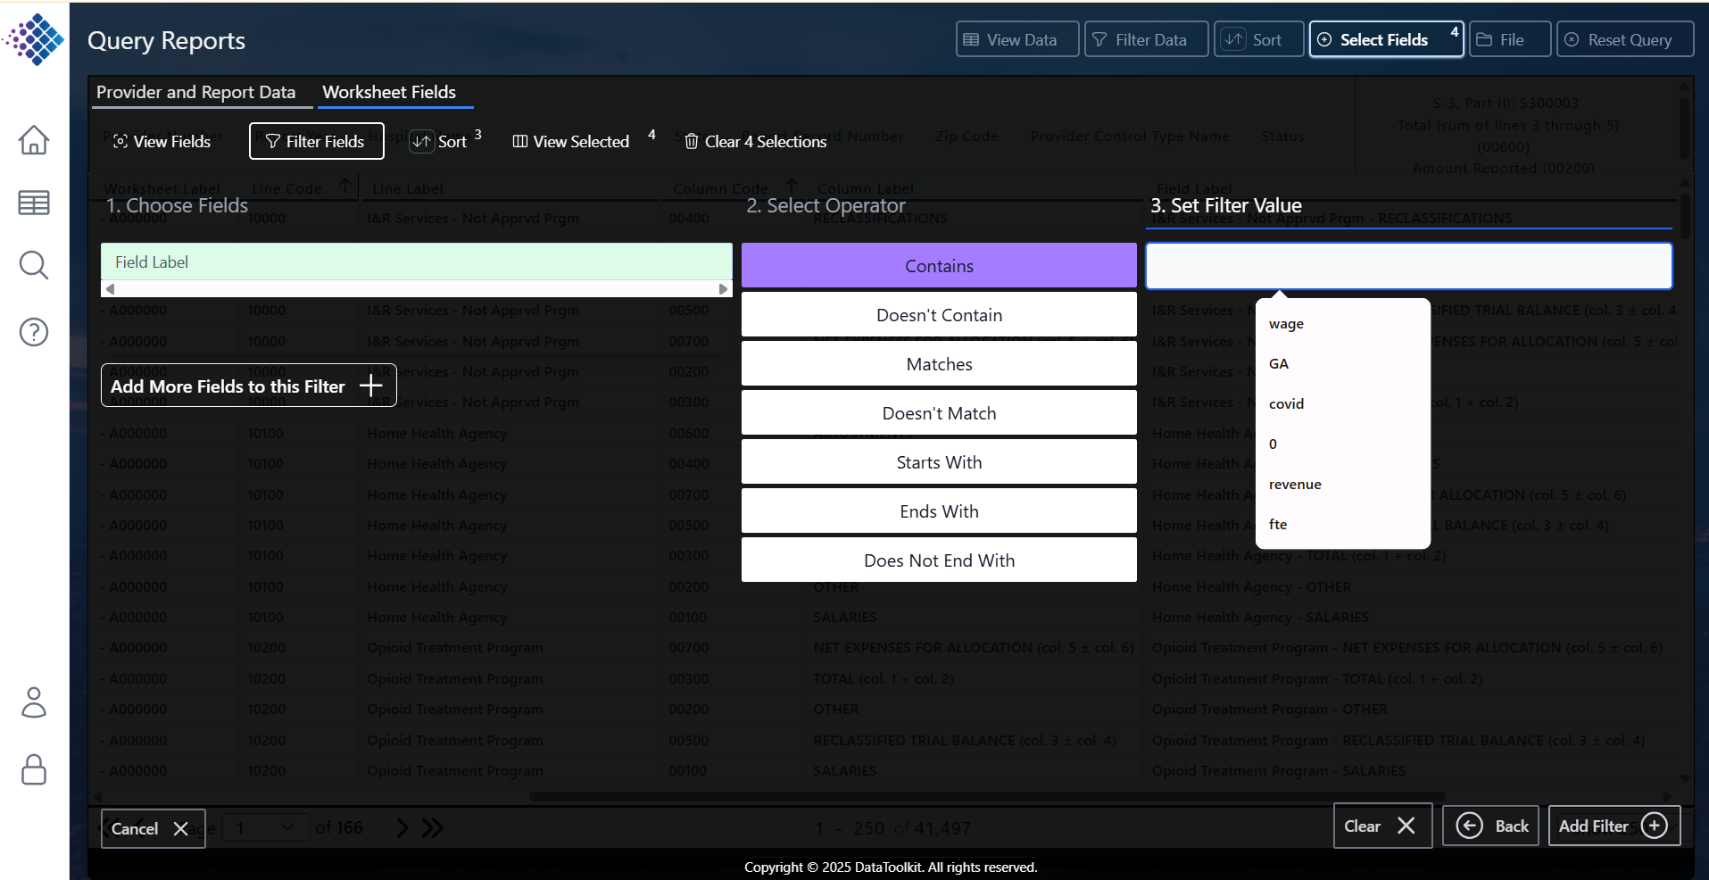Open the page number dropdown

pos(264,828)
